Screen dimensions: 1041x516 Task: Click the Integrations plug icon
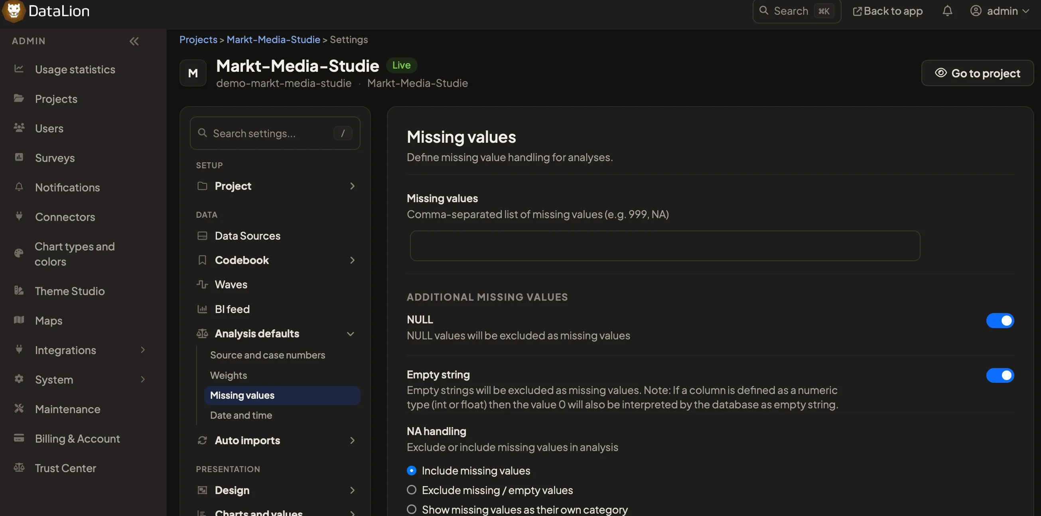coord(19,350)
